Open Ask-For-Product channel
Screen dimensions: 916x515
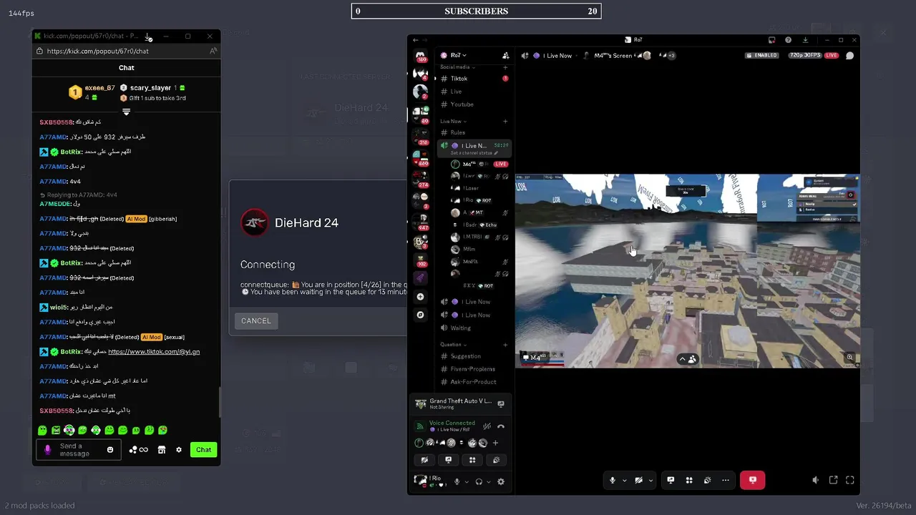click(472, 382)
